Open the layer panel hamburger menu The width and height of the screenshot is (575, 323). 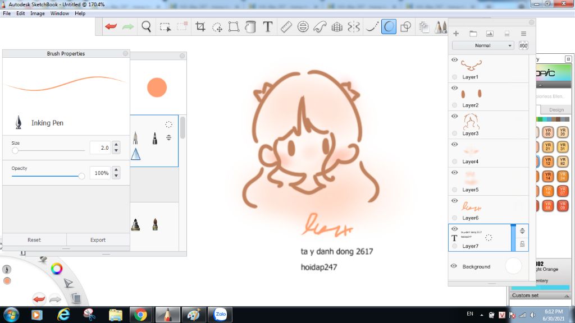click(x=523, y=33)
